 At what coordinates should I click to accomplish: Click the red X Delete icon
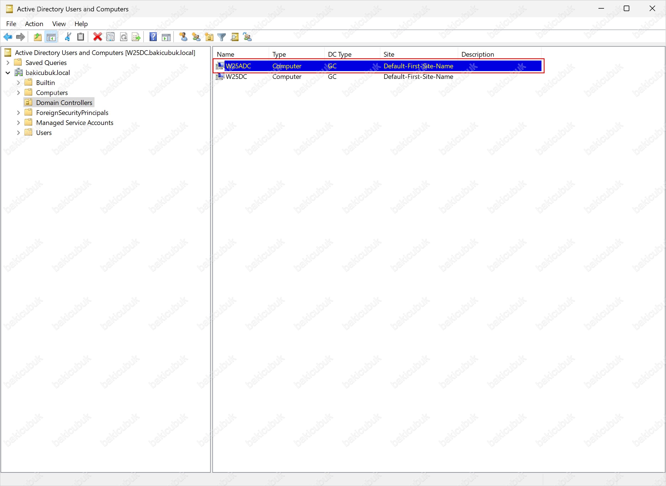[98, 37]
